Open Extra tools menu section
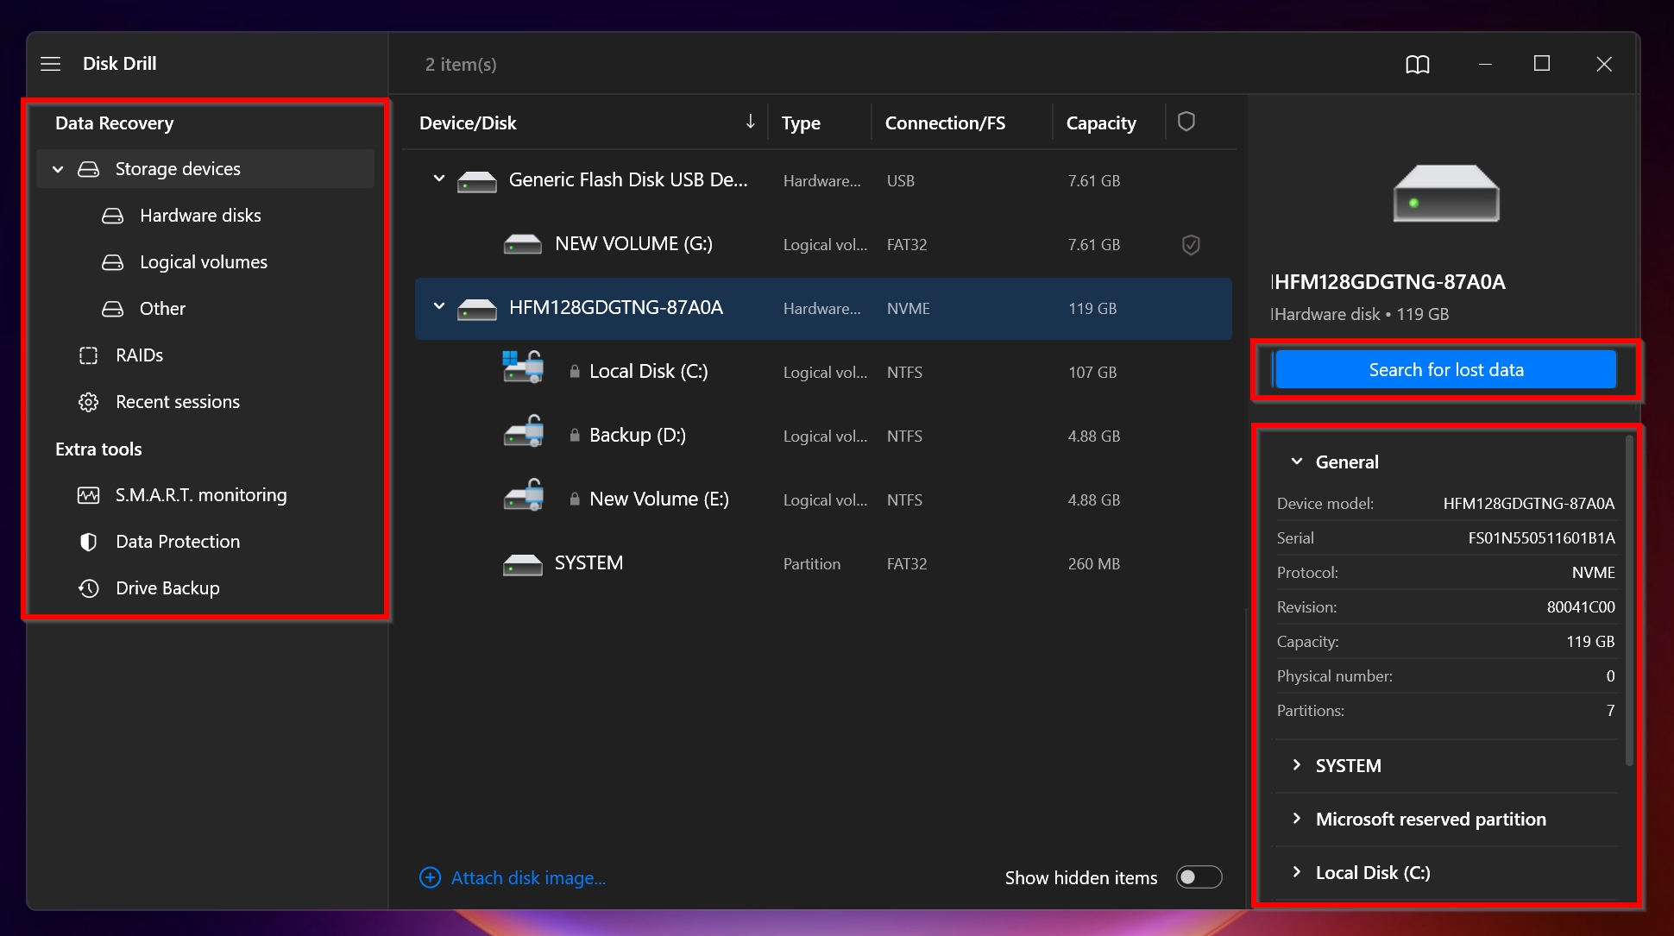1674x936 pixels. tap(98, 449)
